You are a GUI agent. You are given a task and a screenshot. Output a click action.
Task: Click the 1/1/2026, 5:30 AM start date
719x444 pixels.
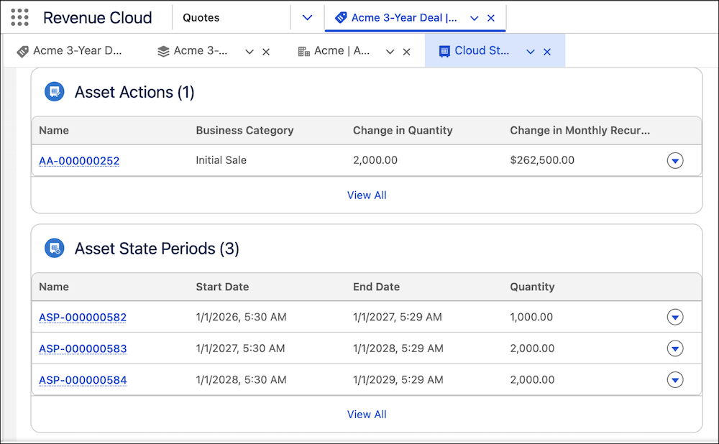(x=241, y=317)
